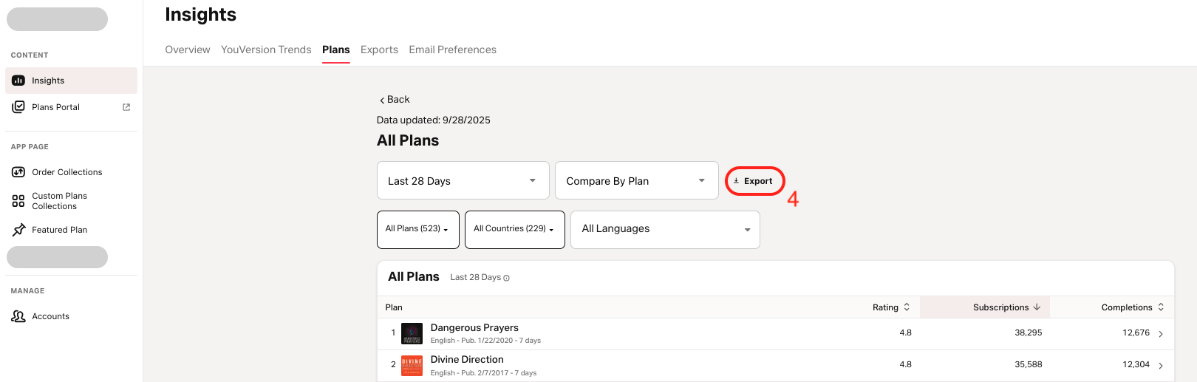Sort the table by Completions column
This screenshot has height=382, width=1197.
click(x=1132, y=307)
